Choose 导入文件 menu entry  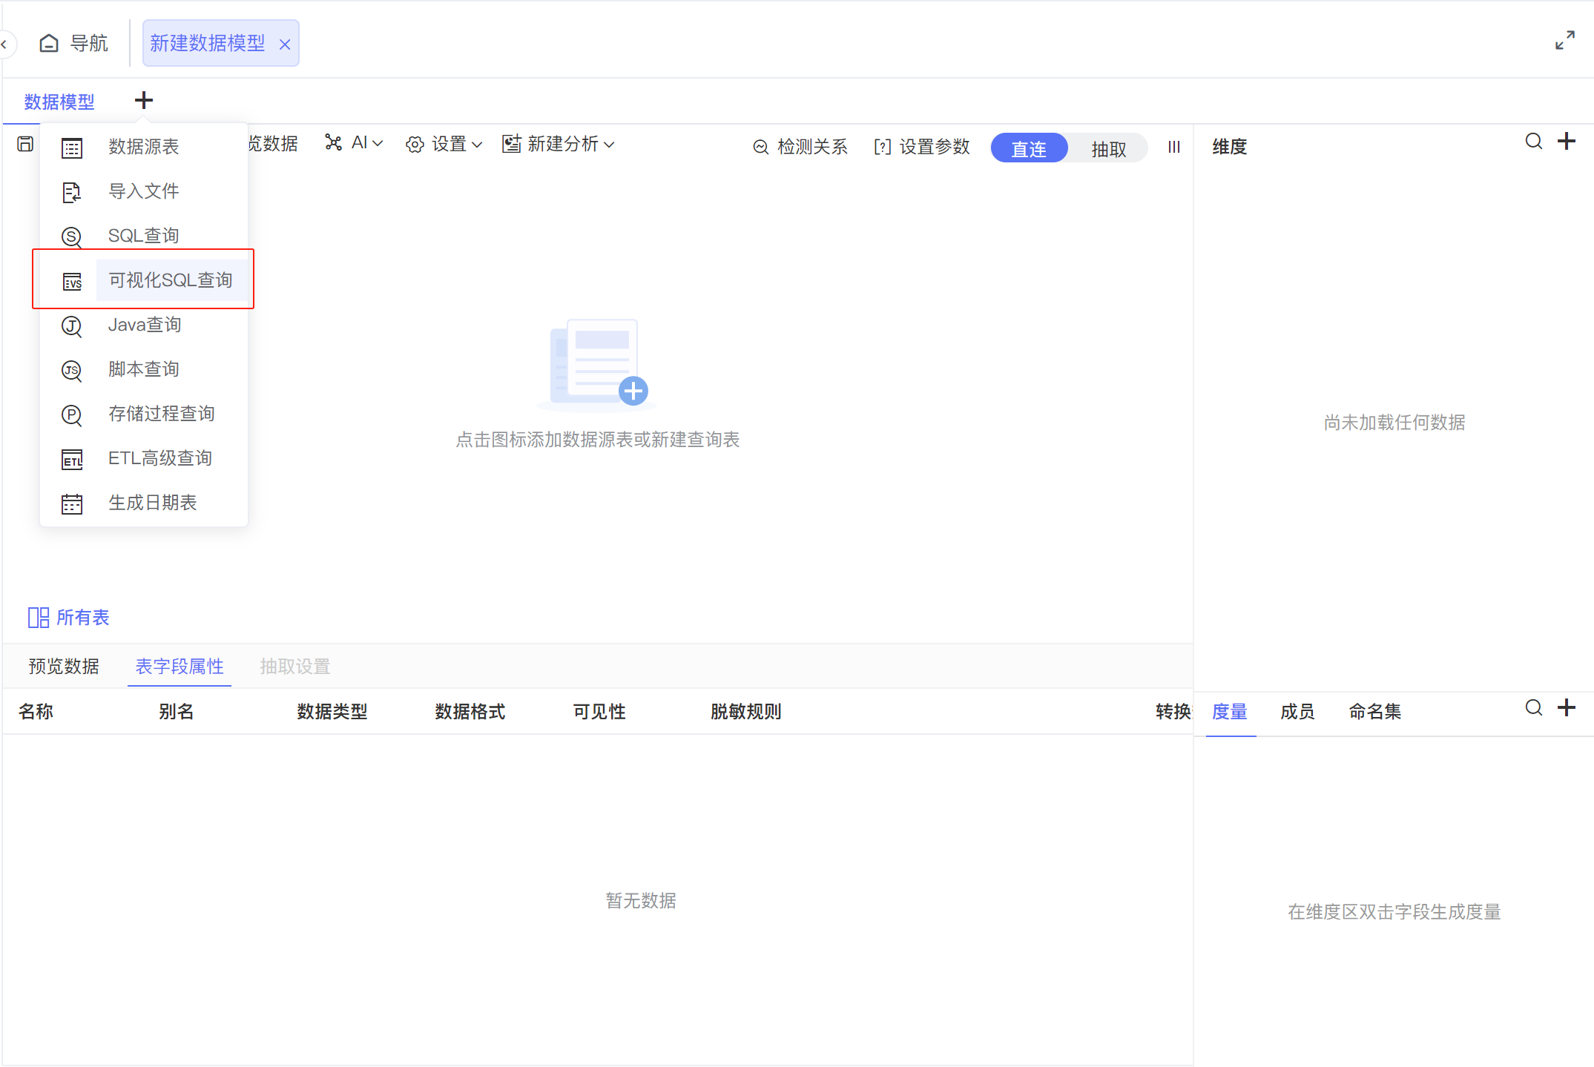point(144,191)
